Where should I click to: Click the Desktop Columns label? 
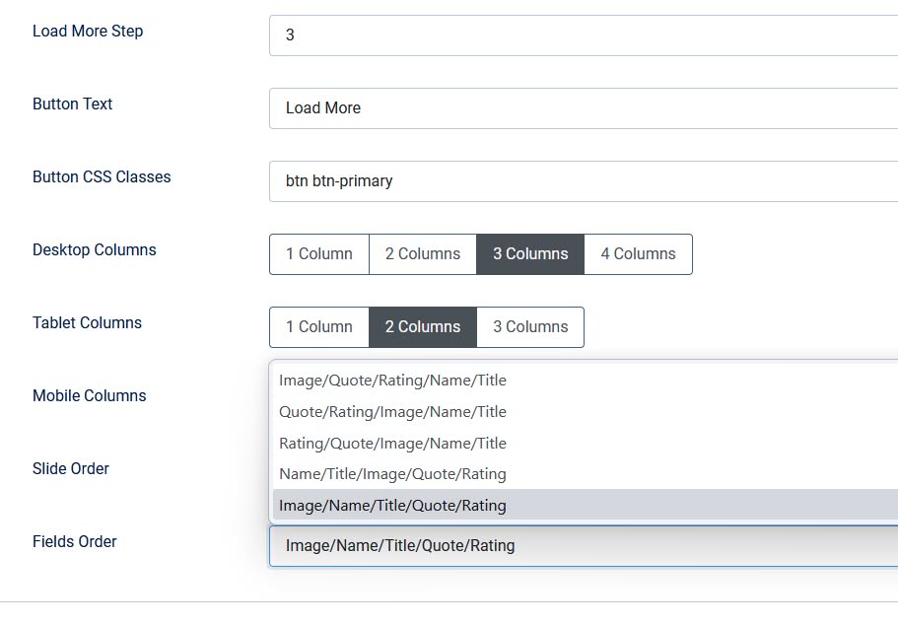coord(94,249)
